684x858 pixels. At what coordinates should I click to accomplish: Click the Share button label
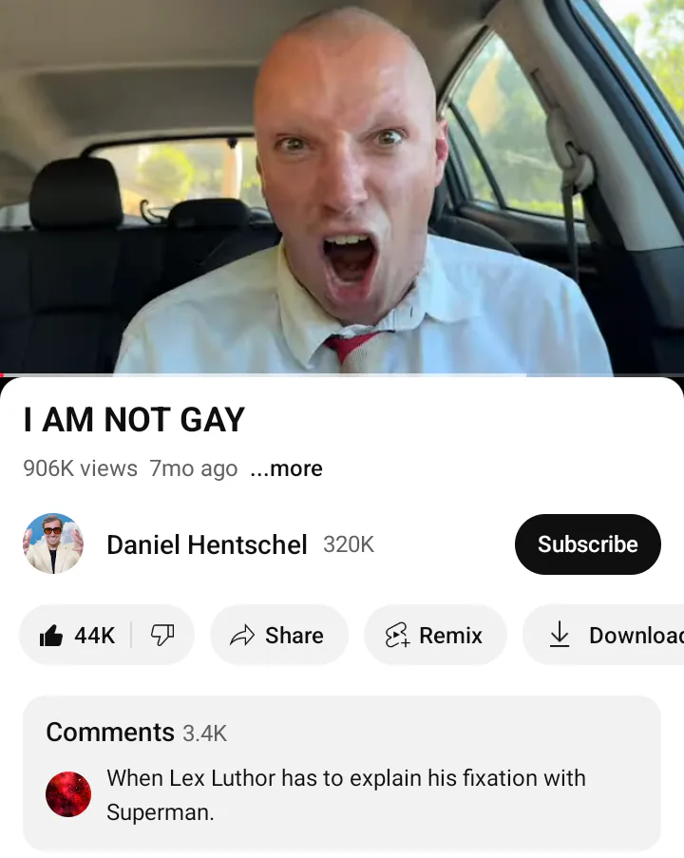click(294, 636)
